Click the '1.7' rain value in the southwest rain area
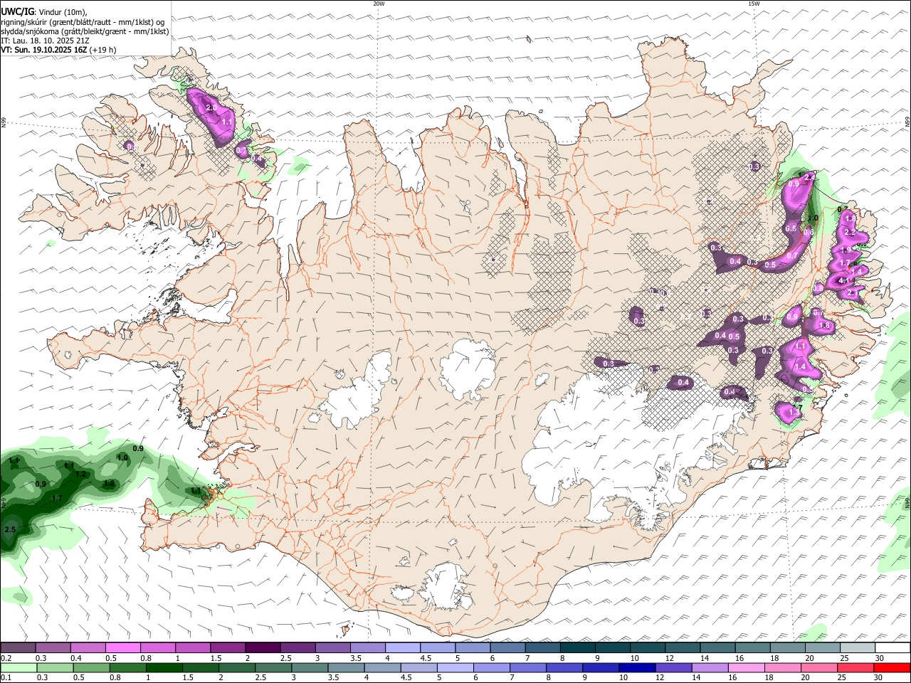This screenshot has width=911, height=683. (58, 498)
